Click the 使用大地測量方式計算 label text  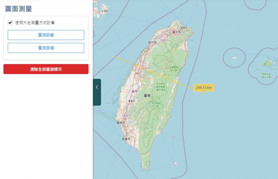click(35, 23)
